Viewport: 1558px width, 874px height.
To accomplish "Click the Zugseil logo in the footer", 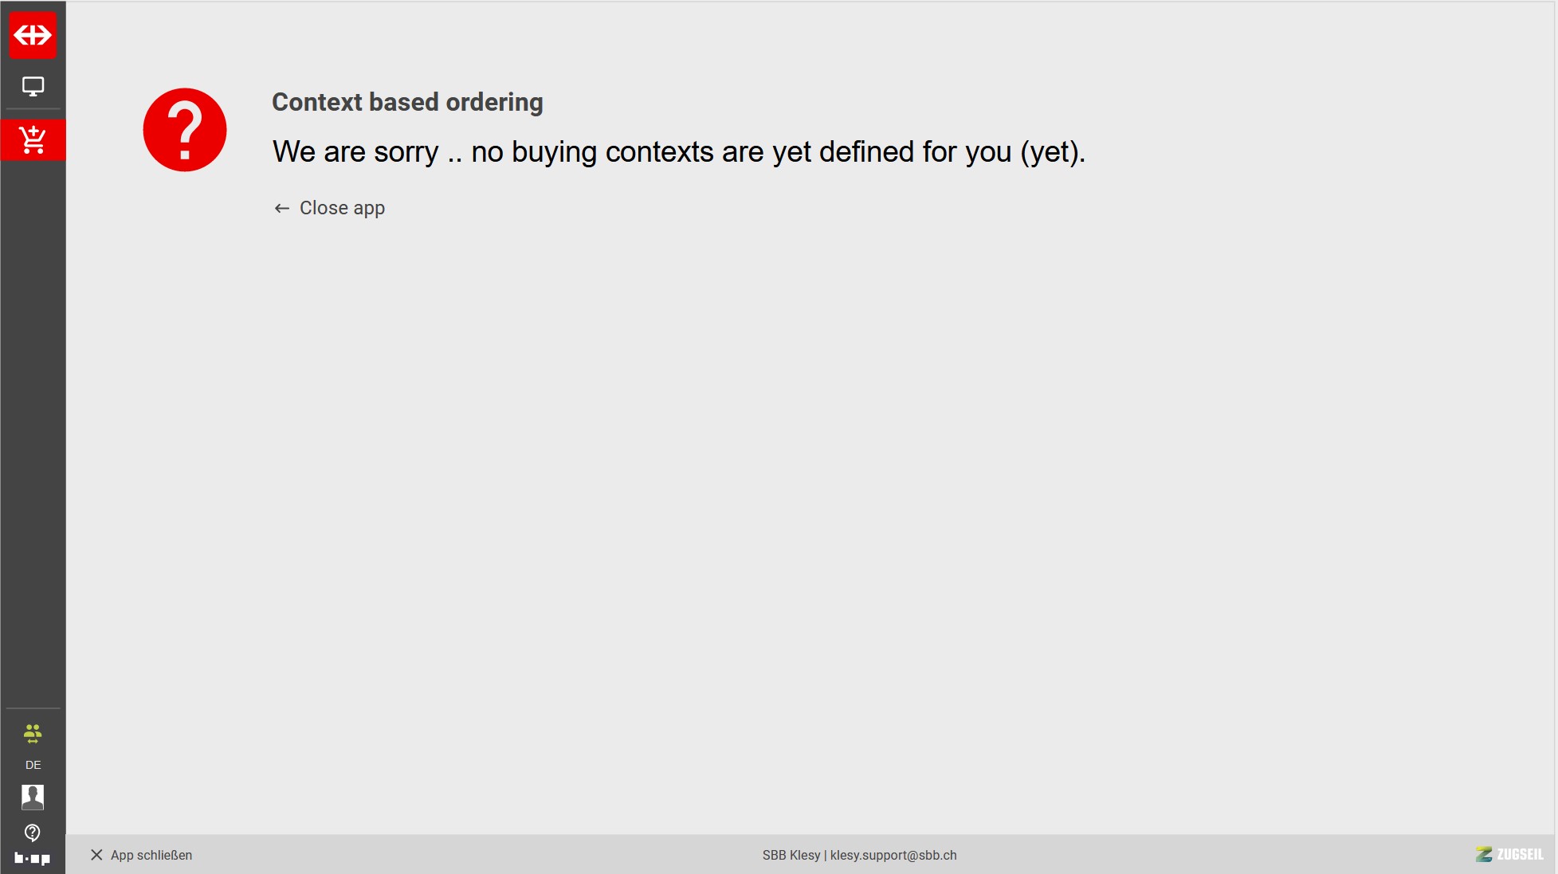I will coord(1509,854).
